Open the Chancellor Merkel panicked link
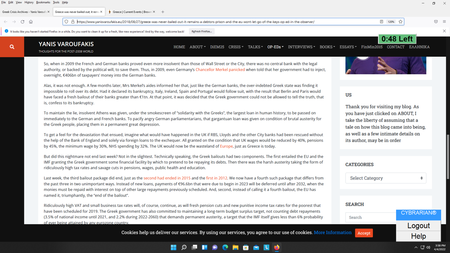Viewport: 450px width, 253px height. (x=220, y=69)
